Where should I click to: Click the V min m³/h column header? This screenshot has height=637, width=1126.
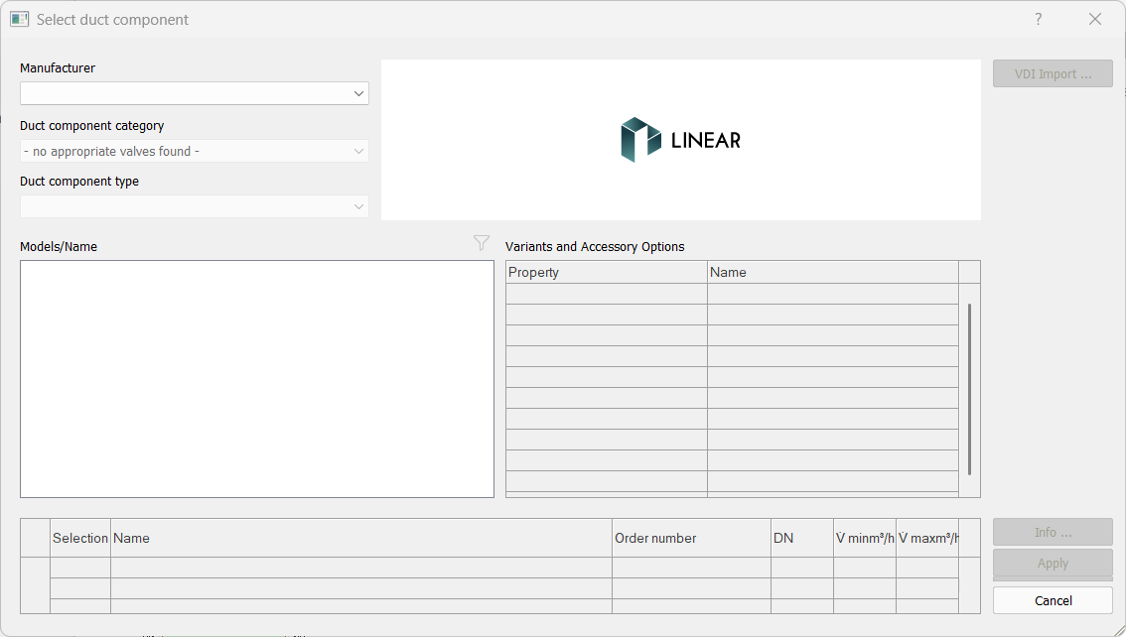click(x=865, y=538)
